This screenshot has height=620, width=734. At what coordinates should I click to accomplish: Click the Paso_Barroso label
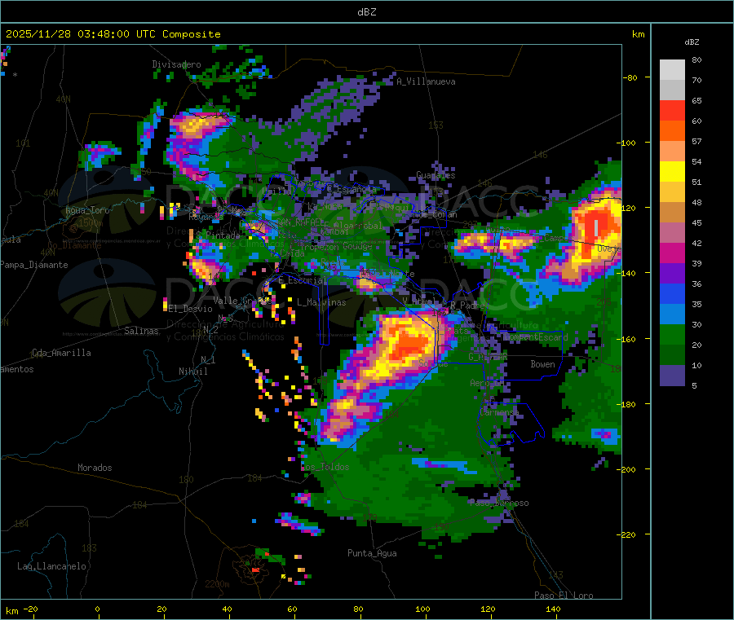499,503
